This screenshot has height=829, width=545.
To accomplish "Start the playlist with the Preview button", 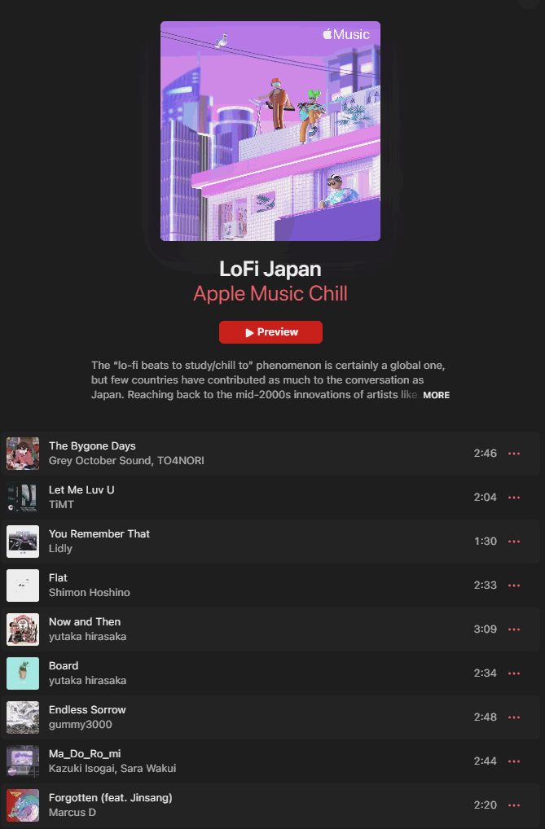I will 270,332.
